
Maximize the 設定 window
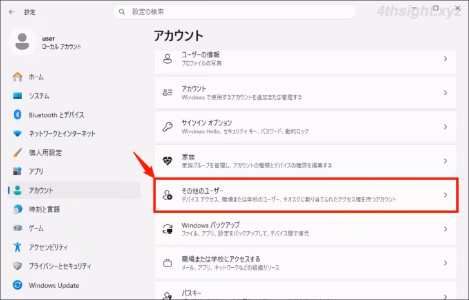436,8
